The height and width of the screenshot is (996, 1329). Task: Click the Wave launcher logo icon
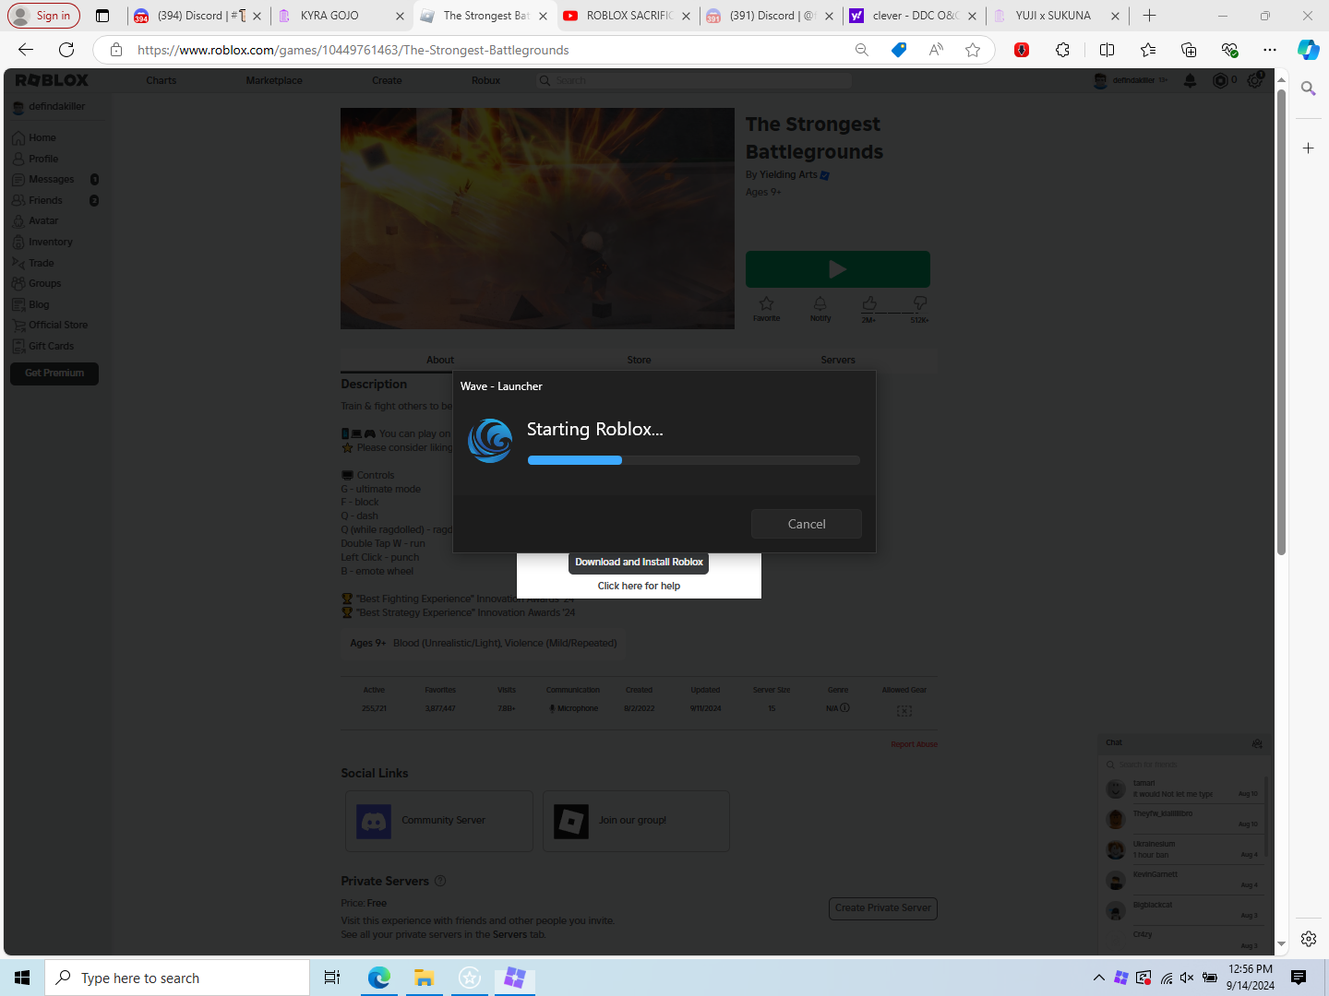(490, 441)
